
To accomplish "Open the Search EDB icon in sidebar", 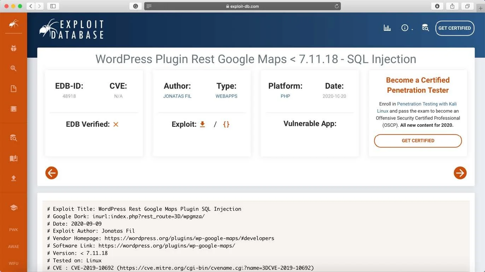I will pos(13,138).
